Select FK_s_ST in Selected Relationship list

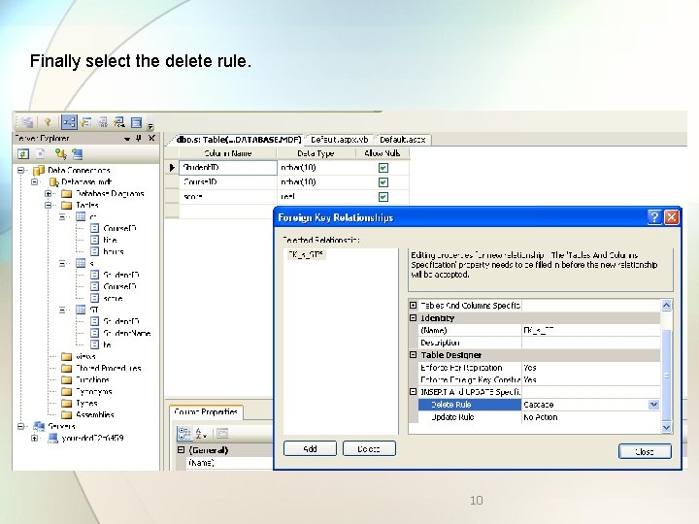click(x=306, y=254)
